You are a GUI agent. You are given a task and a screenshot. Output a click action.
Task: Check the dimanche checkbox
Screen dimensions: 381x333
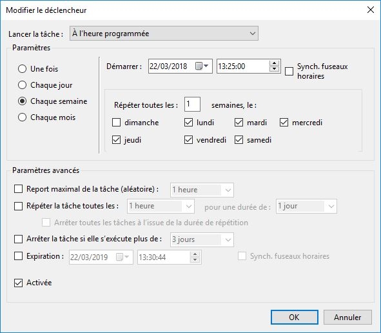tap(117, 123)
